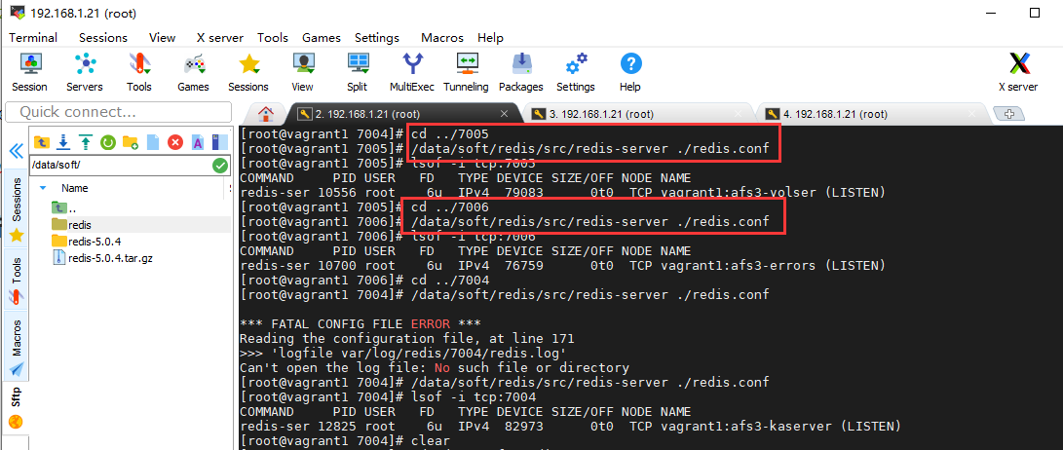1063x450 pixels.
Task: Click the Name column sort arrow
Action: click(x=43, y=188)
